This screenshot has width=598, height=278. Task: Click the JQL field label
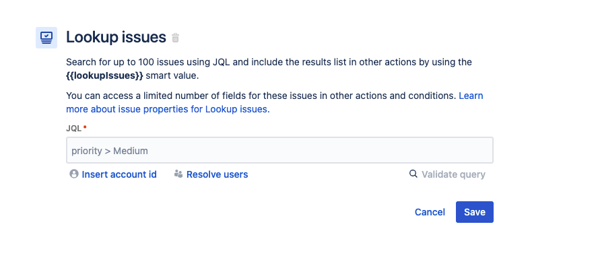point(73,128)
